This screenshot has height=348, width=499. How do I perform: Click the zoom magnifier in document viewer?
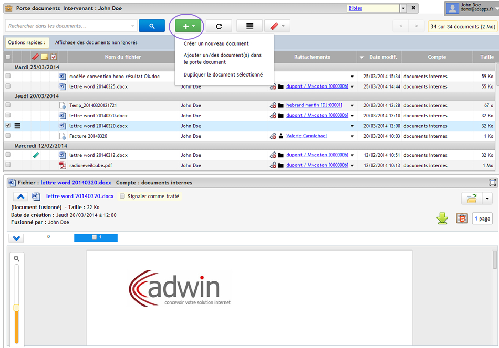coord(17,259)
